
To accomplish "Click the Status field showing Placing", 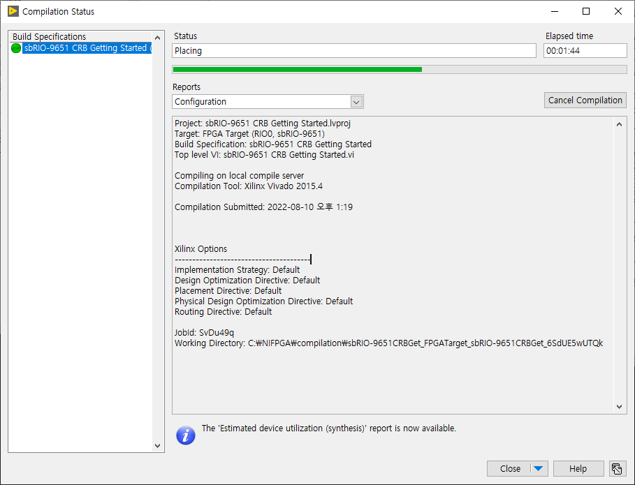I will tap(354, 50).
